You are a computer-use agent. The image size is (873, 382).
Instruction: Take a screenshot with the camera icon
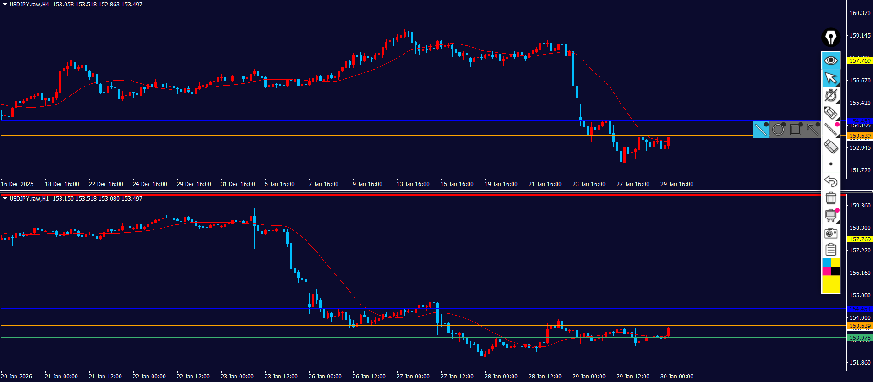tap(830, 233)
